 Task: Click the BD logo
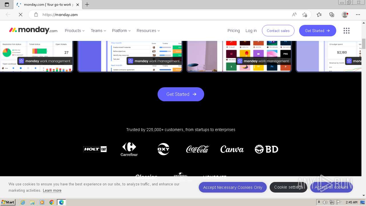(266, 149)
